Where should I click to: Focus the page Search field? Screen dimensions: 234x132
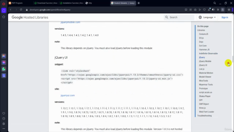click(x=179, y=17)
